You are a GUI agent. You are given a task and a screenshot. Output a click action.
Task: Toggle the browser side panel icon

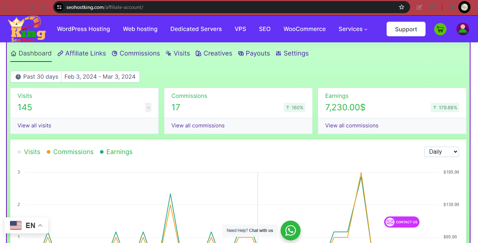point(451,7)
